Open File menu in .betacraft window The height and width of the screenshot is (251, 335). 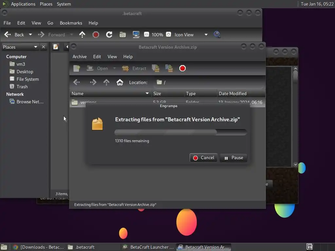tap(7, 23)
